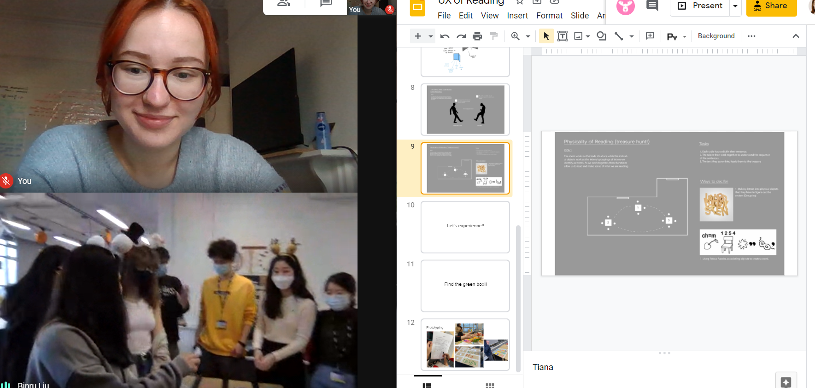Expand the insert image dropdown arrow

588,36
